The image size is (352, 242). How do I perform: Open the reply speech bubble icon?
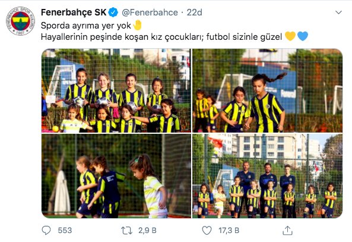coord(46,230)
